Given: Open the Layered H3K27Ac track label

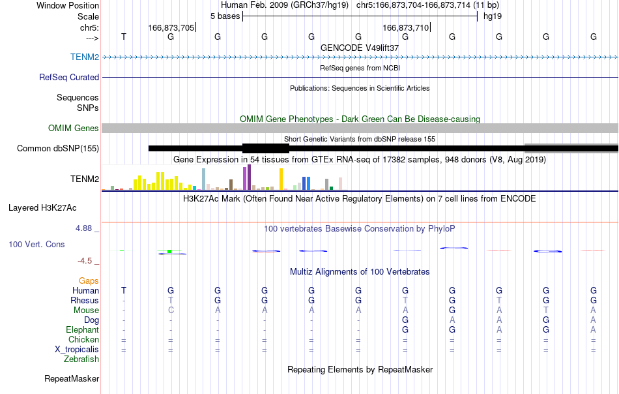Looking at the screenshot, I should coord(42,208).
